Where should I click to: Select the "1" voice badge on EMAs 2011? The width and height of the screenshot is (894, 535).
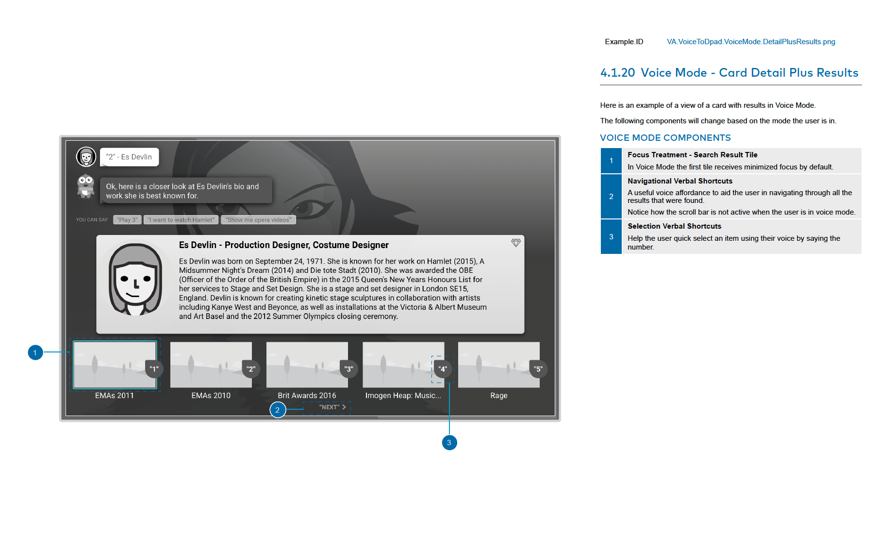pyautogui.click(x=154, y=369)
